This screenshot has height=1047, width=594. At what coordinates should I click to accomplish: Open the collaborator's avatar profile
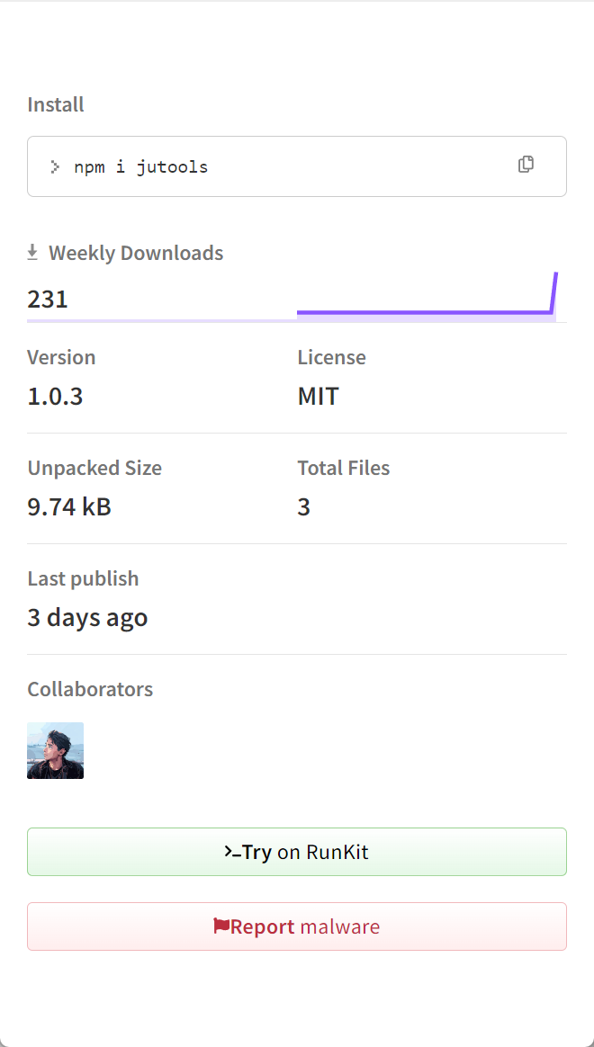click(x=55, y=750)
